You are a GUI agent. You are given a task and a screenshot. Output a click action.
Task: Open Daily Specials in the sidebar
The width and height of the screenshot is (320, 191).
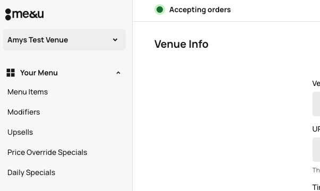[x=31, y=172]
